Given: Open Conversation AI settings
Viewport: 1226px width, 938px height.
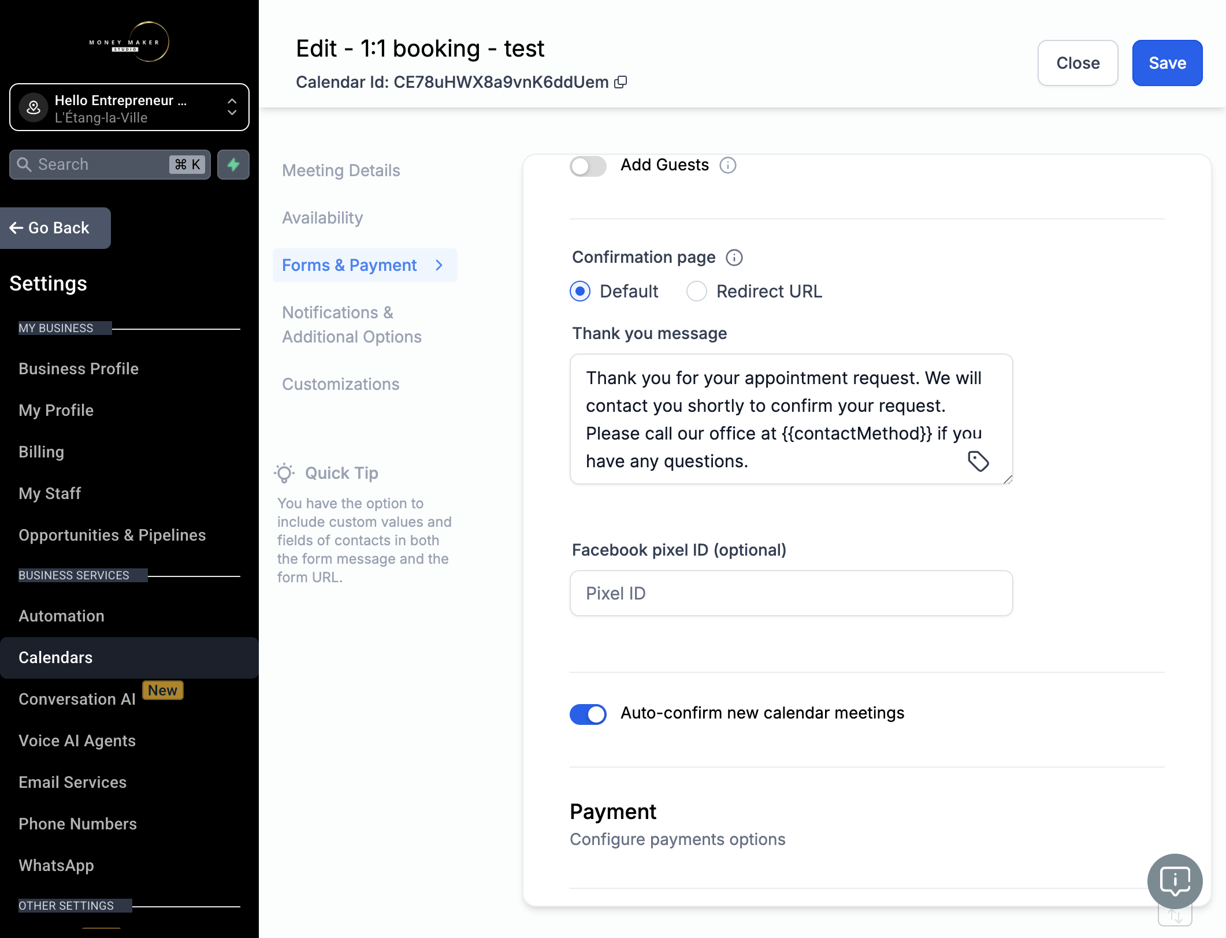Looking at the screenshot, I should click(x=77, y=699).
